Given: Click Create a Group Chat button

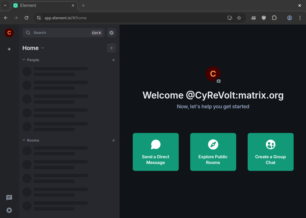Looking at the screenshot, I should (x=270, y=152).
